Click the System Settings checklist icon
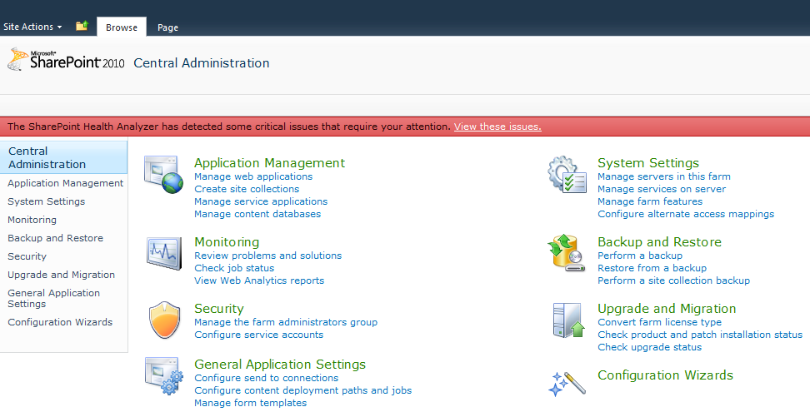The height and width of the screenshot is (412, 810). pyautogui.click(x=566, y=175)
